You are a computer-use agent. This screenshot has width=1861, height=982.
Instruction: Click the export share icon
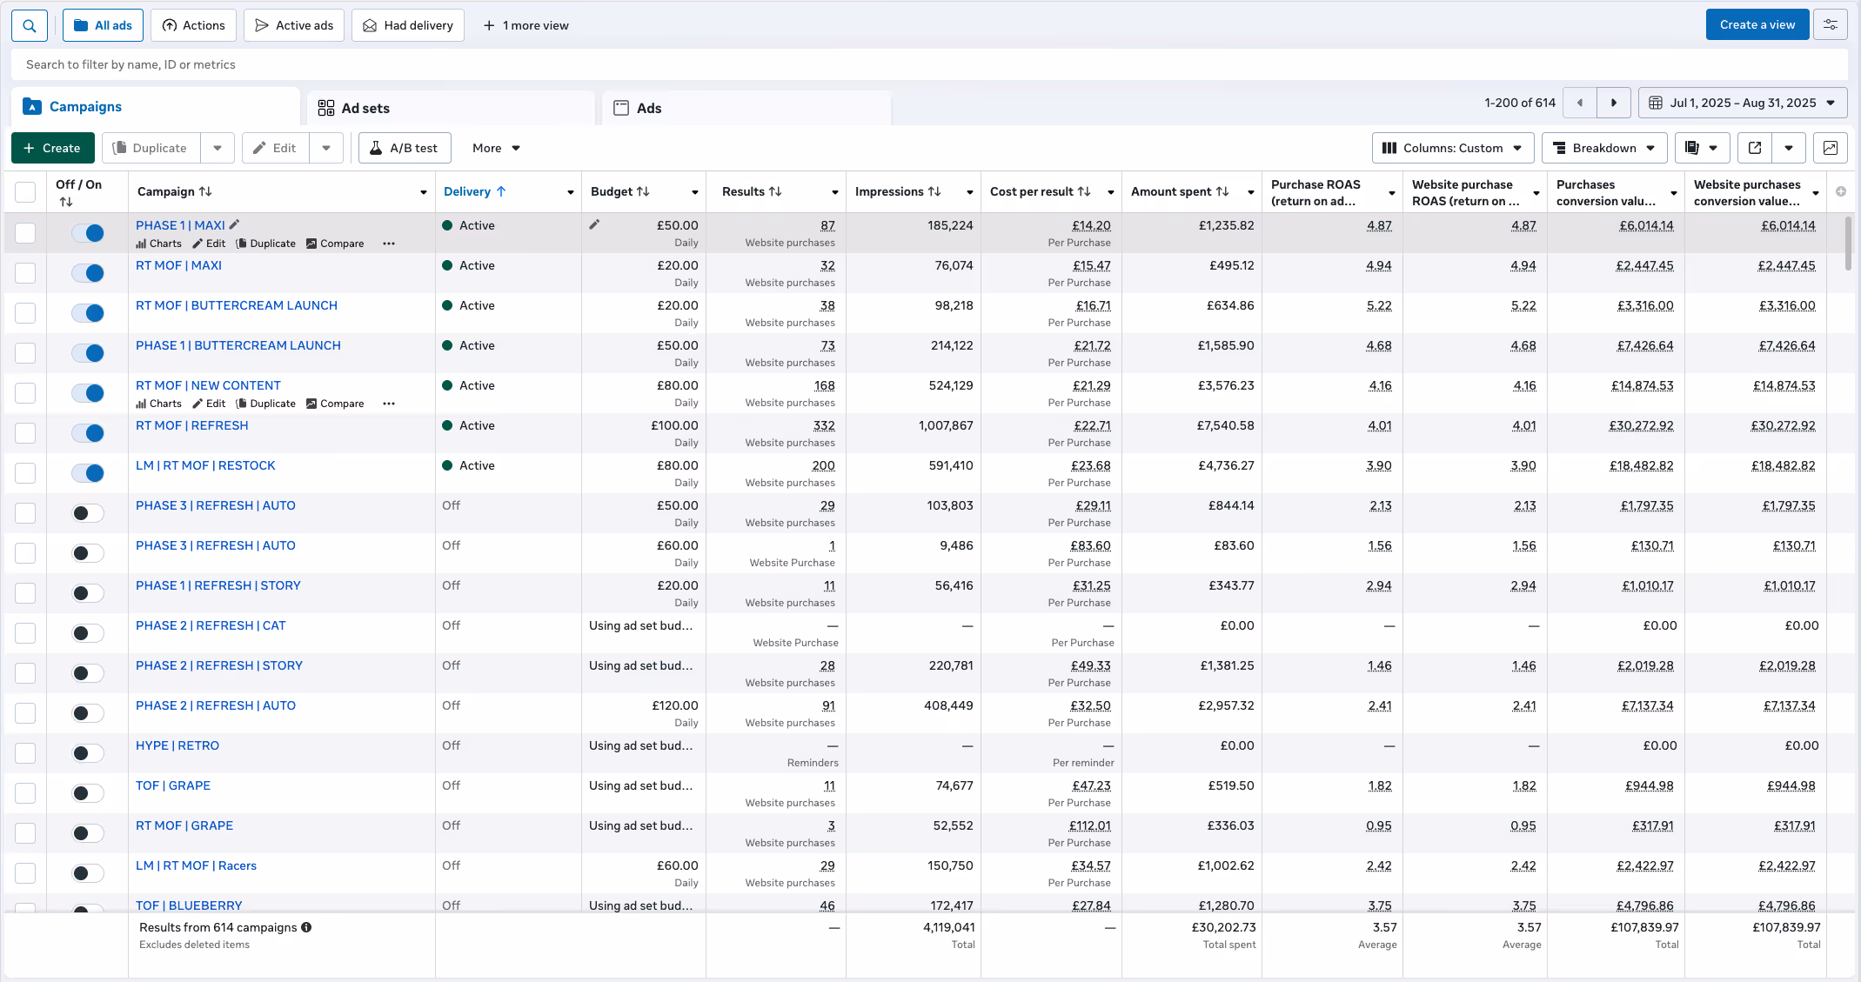1755,148
